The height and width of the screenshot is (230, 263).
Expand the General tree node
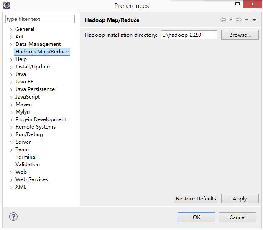[x=11, y=30]
